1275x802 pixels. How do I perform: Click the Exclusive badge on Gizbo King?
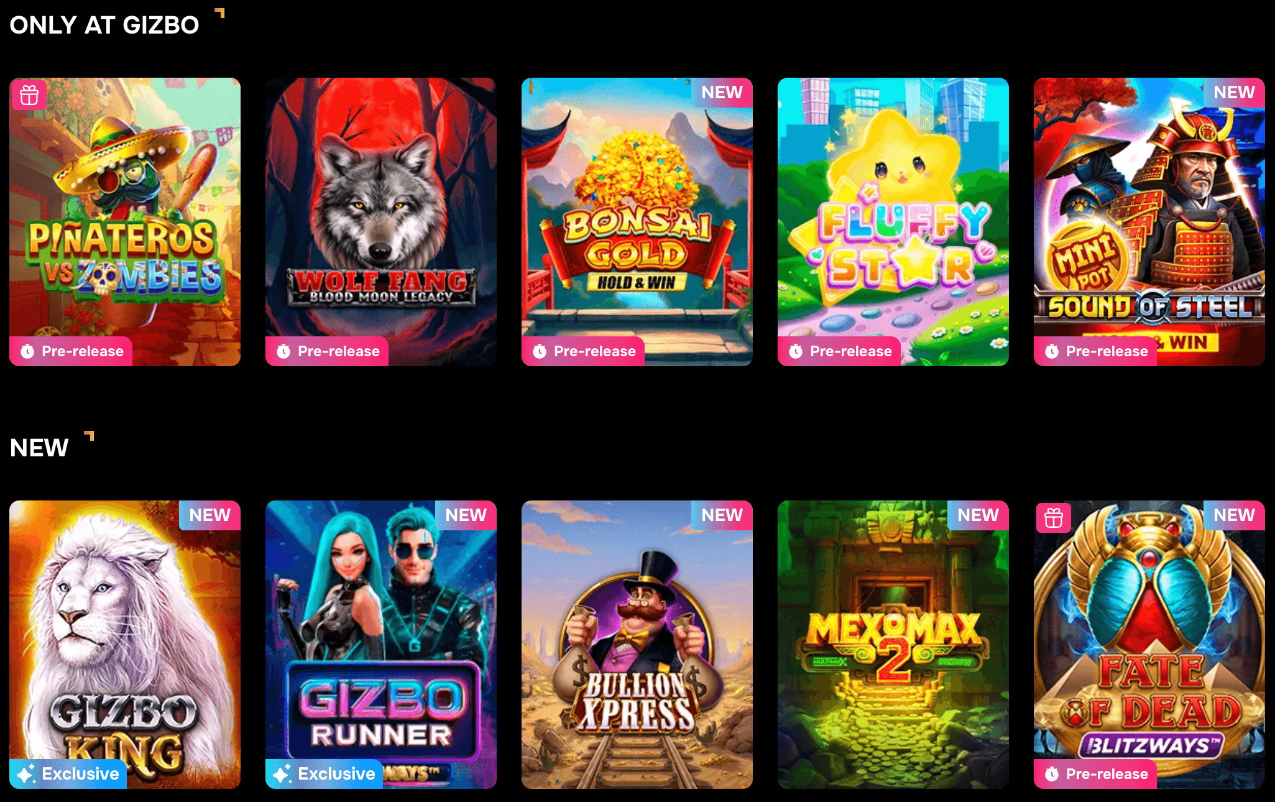point(68,774)
